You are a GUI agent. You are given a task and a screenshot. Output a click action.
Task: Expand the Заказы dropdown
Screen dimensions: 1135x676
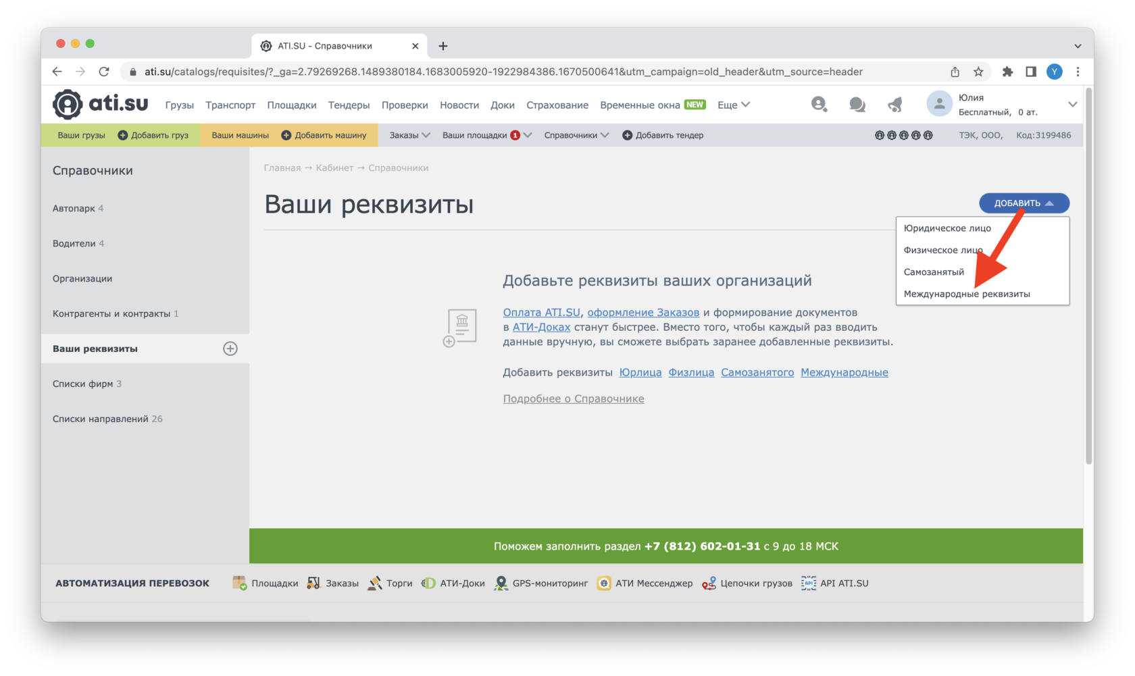409,135
